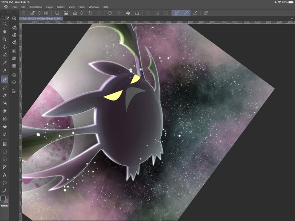Open intermediate color palette icon

coord(14,66)
